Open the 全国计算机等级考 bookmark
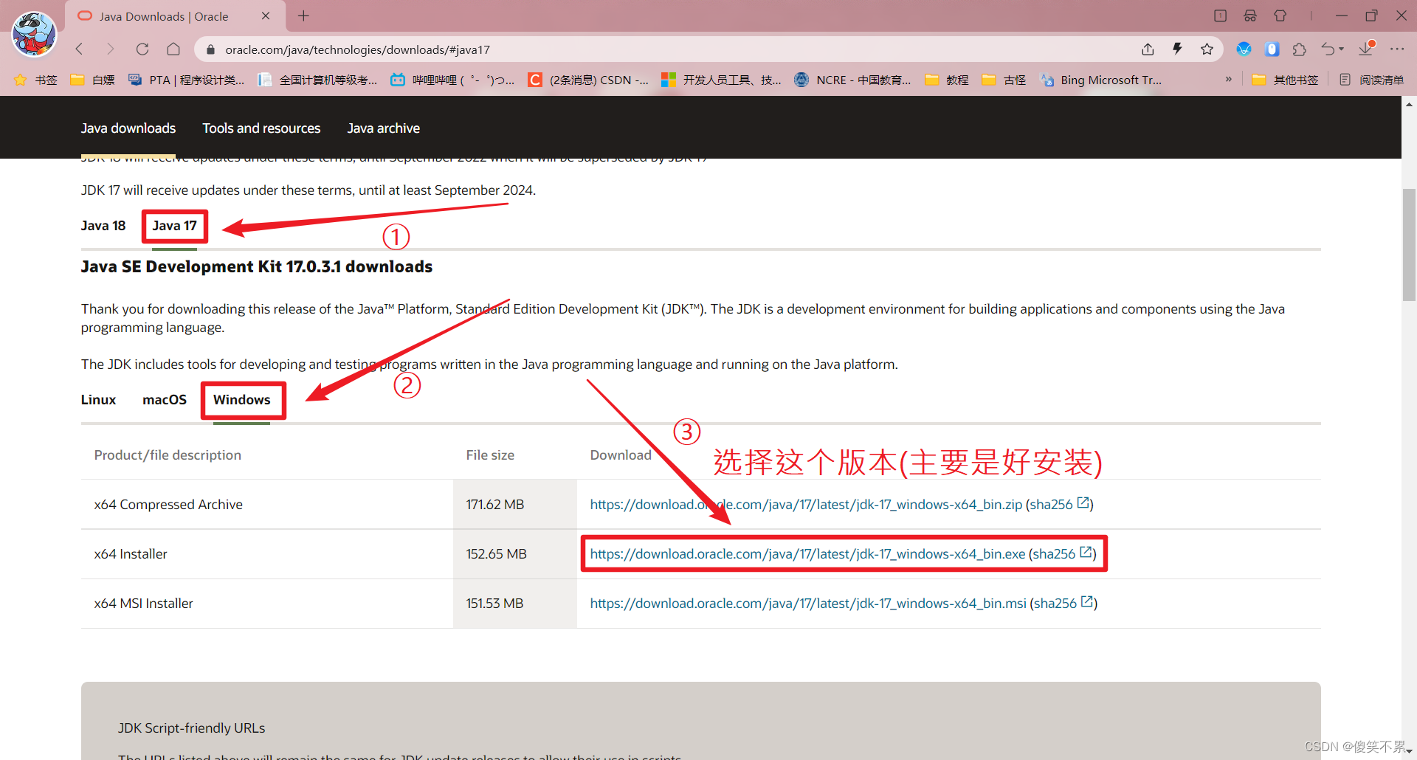This screenshot has height=760, width=1417. (x=317, y=80)
